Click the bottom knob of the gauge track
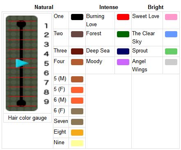 (x=21, y=103)
